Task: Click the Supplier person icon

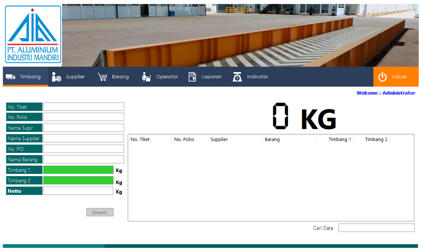Action: (56, 77)
